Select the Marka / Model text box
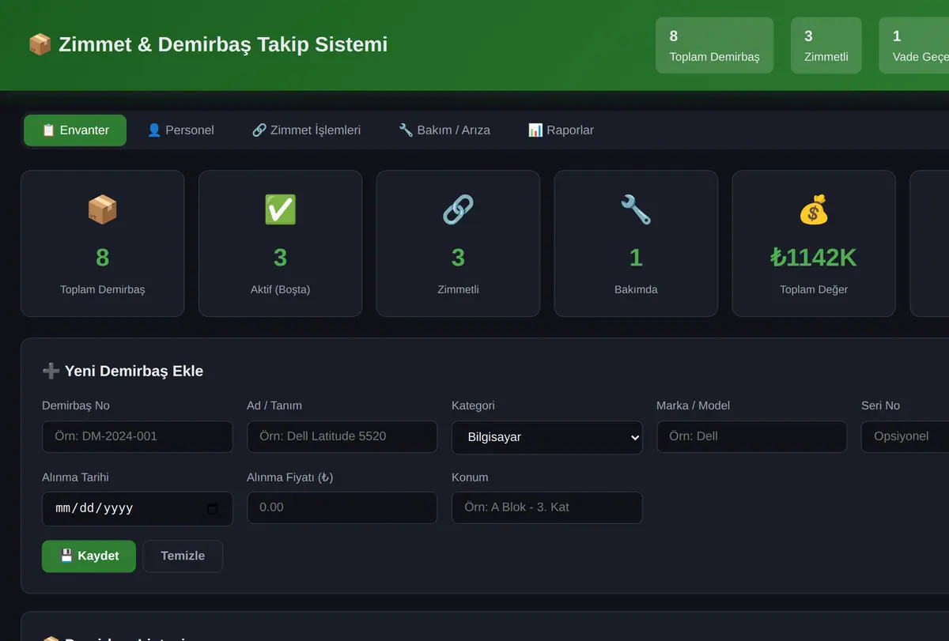 (752, 436)
